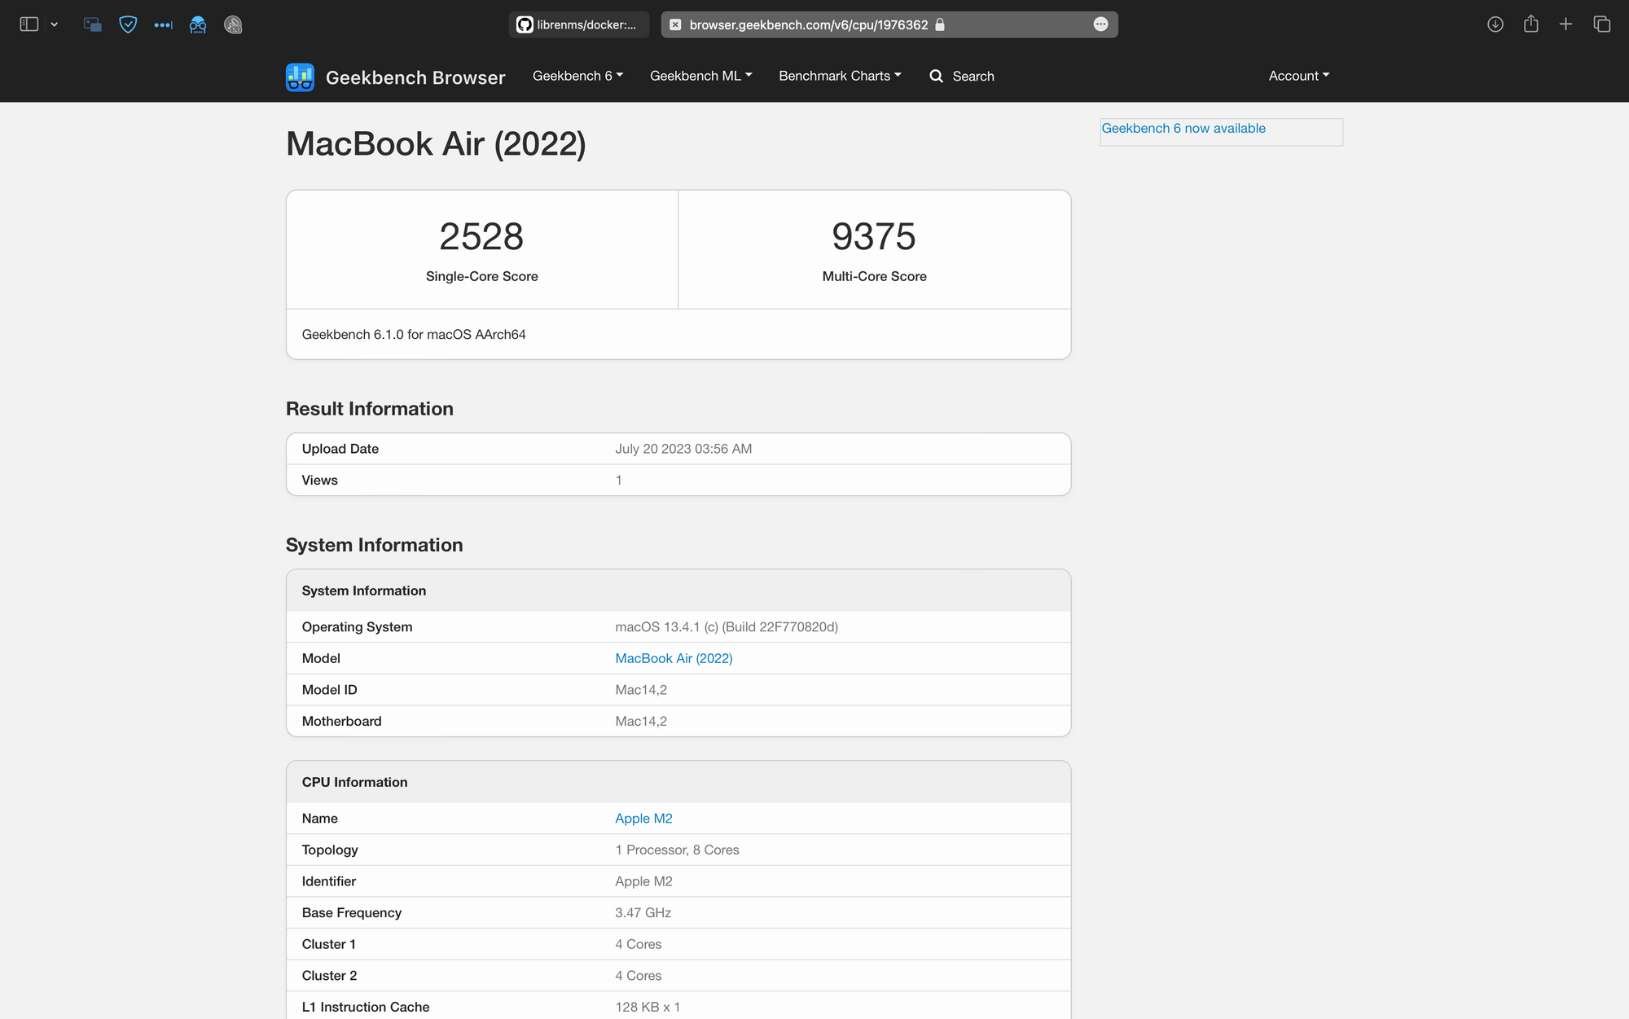Click the Geekbench 6 now available banner
The height and width of the screenshot is (1019, 1629).
pyautogui.click(x=1182, y=128)
